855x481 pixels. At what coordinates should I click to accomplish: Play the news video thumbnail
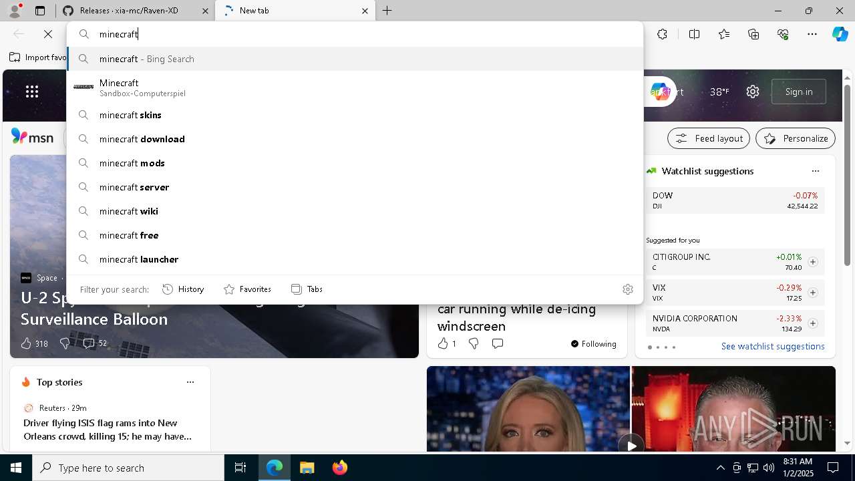click(x=631, y=444)
